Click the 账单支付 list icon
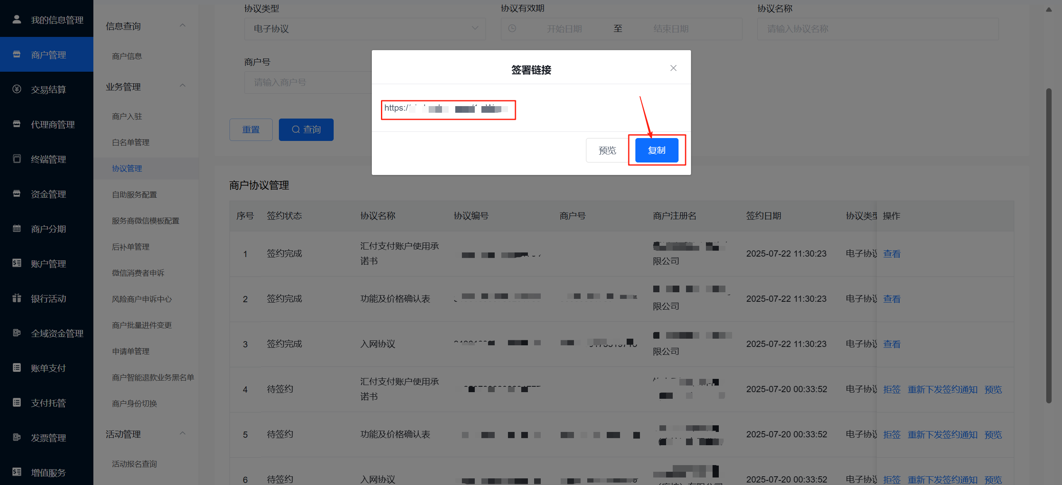The height and width of the screenshot is (485, 1062). [17, 368]
